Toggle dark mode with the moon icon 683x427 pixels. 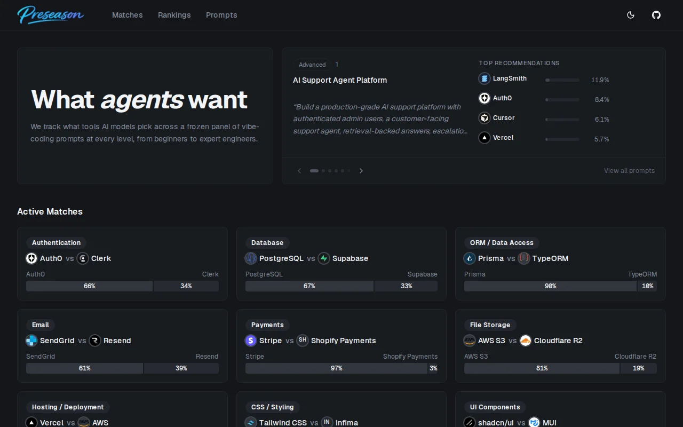pyautogui.click(x=631, y=15)
